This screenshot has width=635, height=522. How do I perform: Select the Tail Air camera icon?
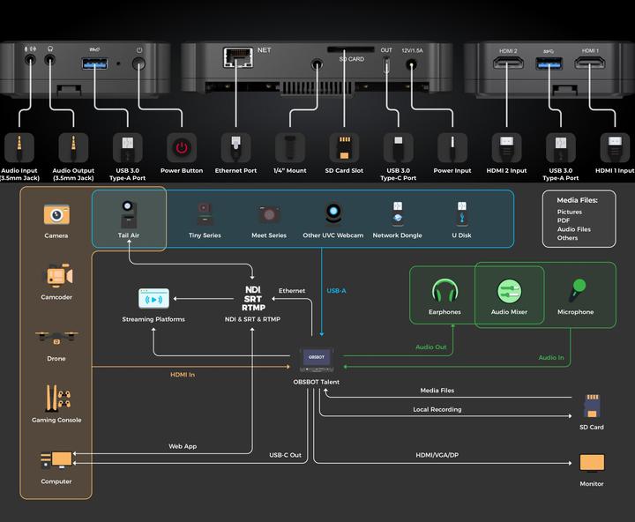click(x=129, y=214)
